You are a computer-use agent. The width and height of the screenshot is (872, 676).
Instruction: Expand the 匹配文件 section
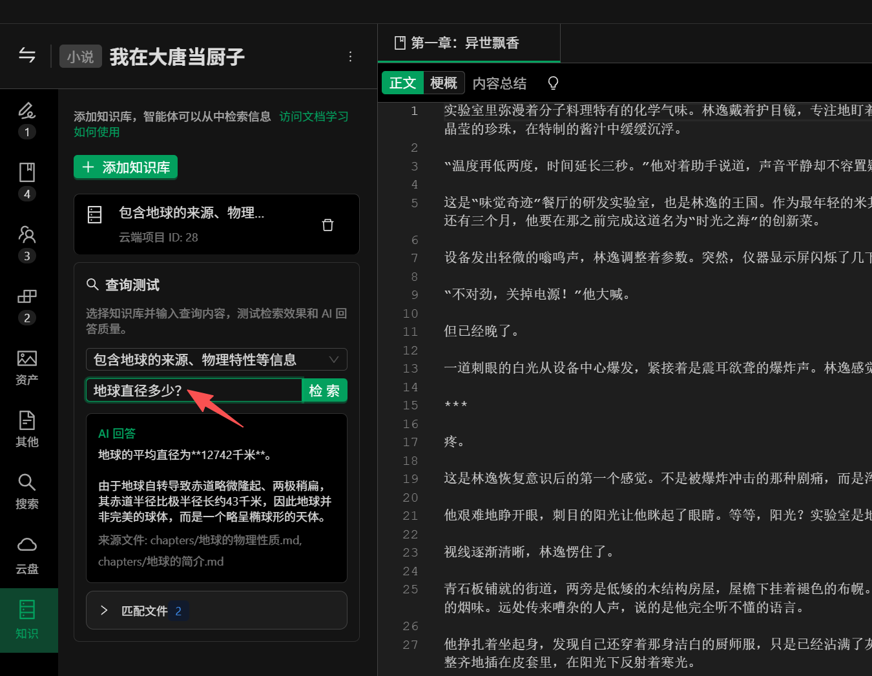click(216, 611)
